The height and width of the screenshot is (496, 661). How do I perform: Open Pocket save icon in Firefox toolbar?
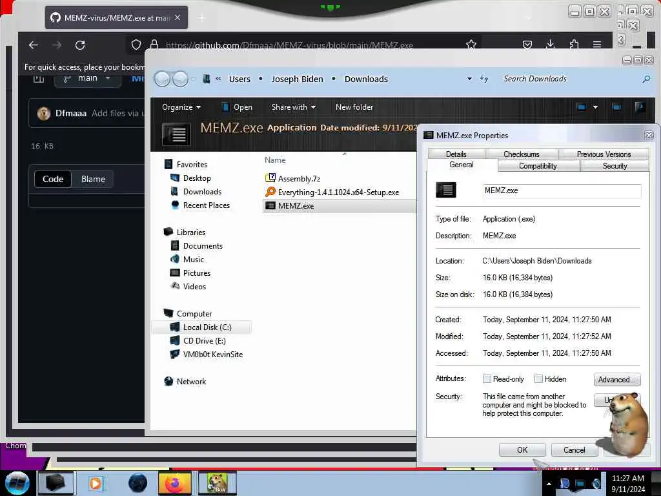pyautogui.click(x=527, y=45)
